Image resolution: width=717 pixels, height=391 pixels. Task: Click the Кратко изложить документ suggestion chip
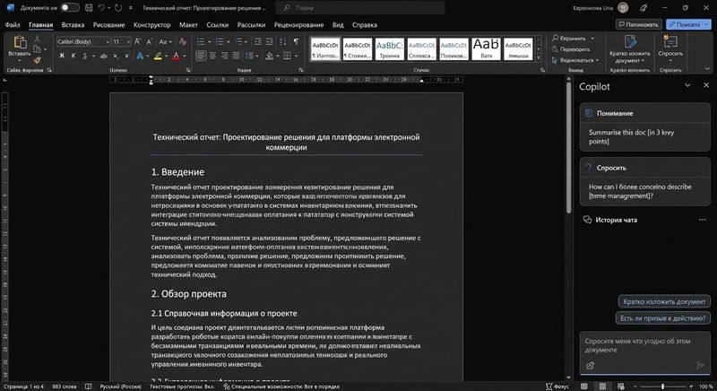click(664, 301)
